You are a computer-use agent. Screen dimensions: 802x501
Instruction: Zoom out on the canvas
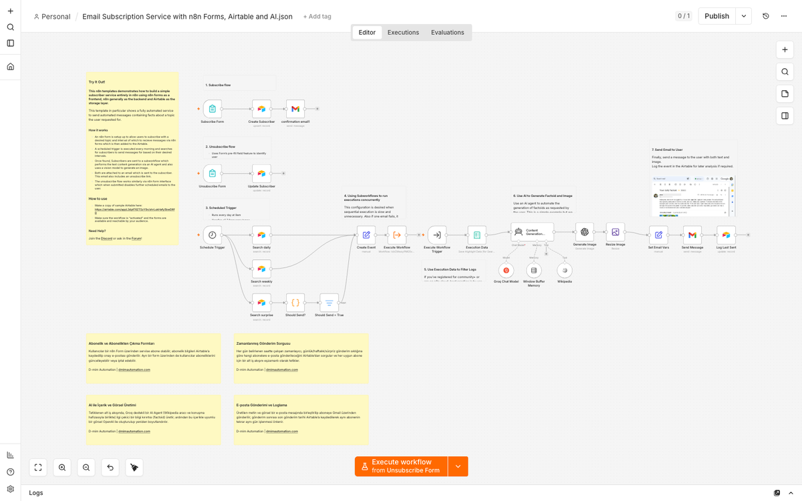tap(86, 468)
